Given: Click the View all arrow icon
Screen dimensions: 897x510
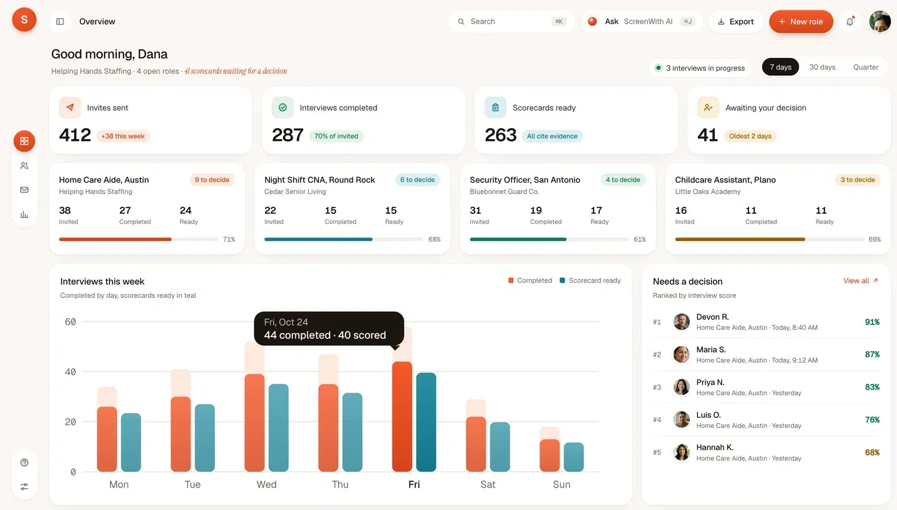Looking at the screenshot, I should pyautogui.click(x=876, y=281).
